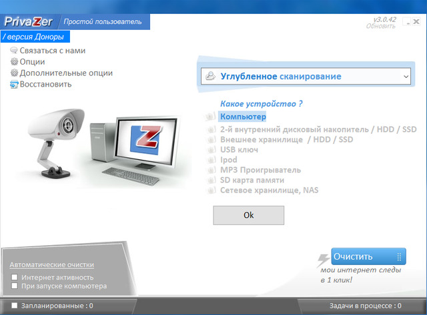Image resolution: width=427 pixels, height=315 pixels.
Task: Click the scan icon inside Углубленное сканирование box
Action: point(210,76)
